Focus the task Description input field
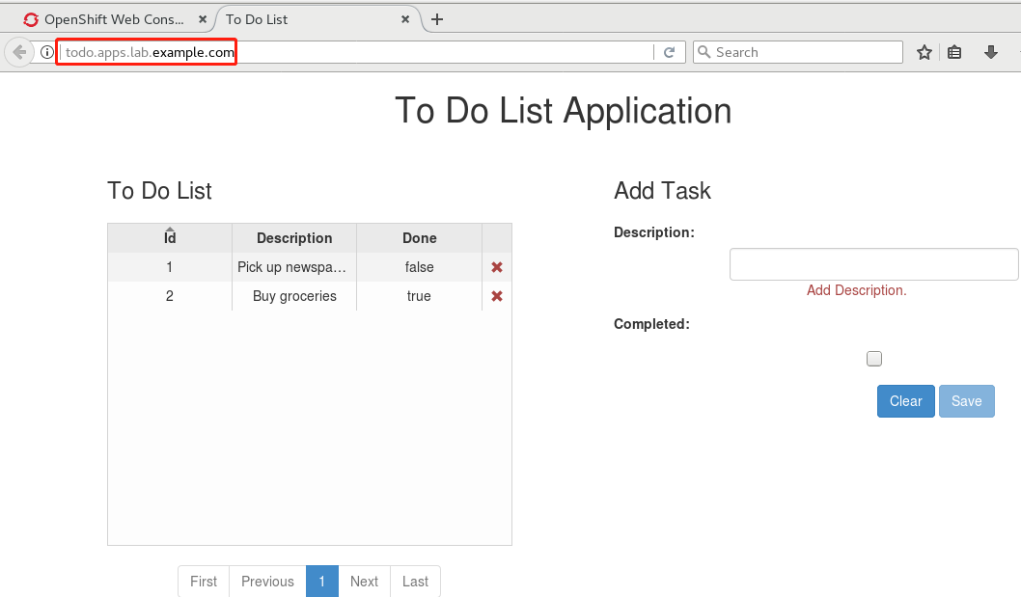The width and height of the screenshot is (1021, 597). [x=874, y=264]
